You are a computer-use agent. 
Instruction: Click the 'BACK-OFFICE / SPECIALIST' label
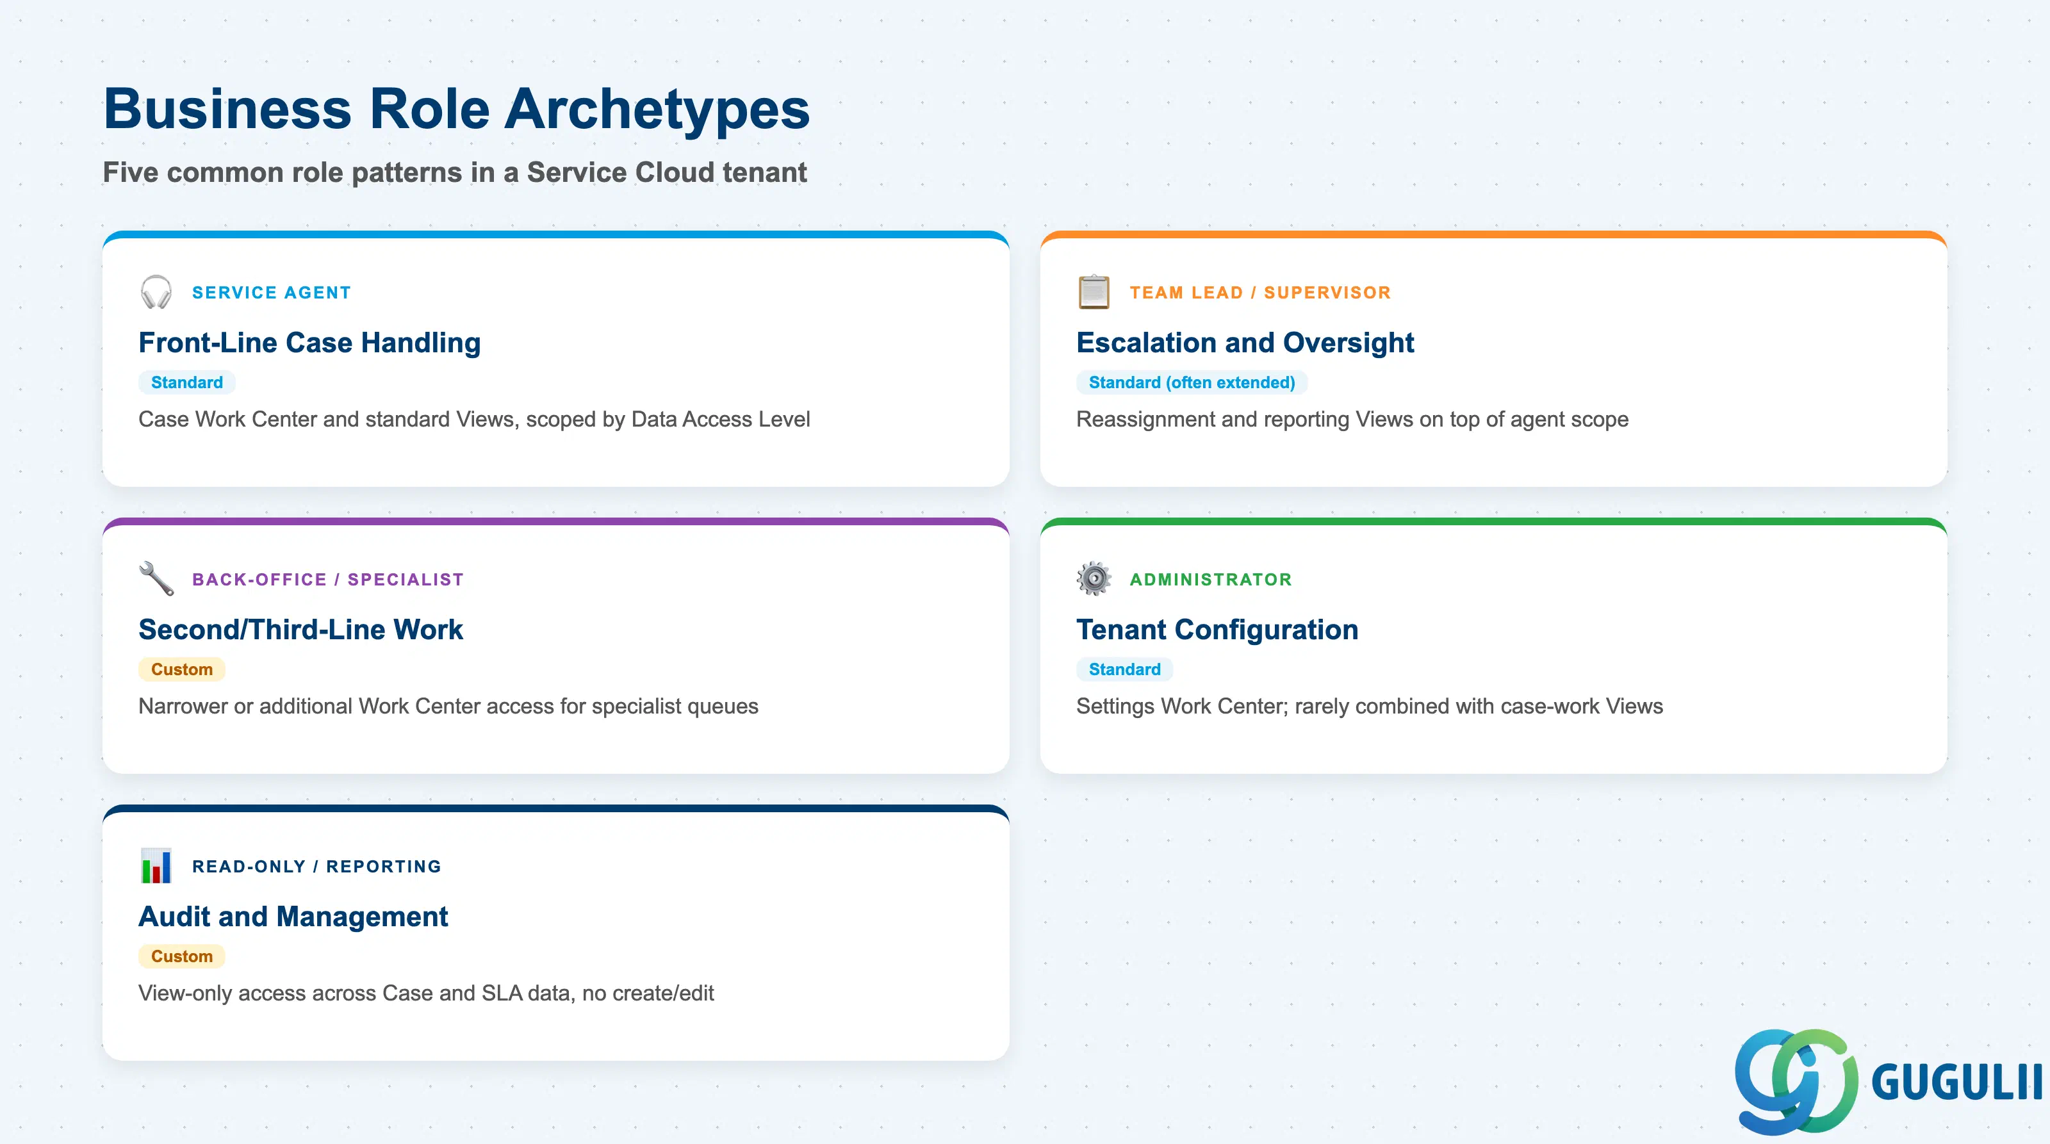tap(328, 579)
